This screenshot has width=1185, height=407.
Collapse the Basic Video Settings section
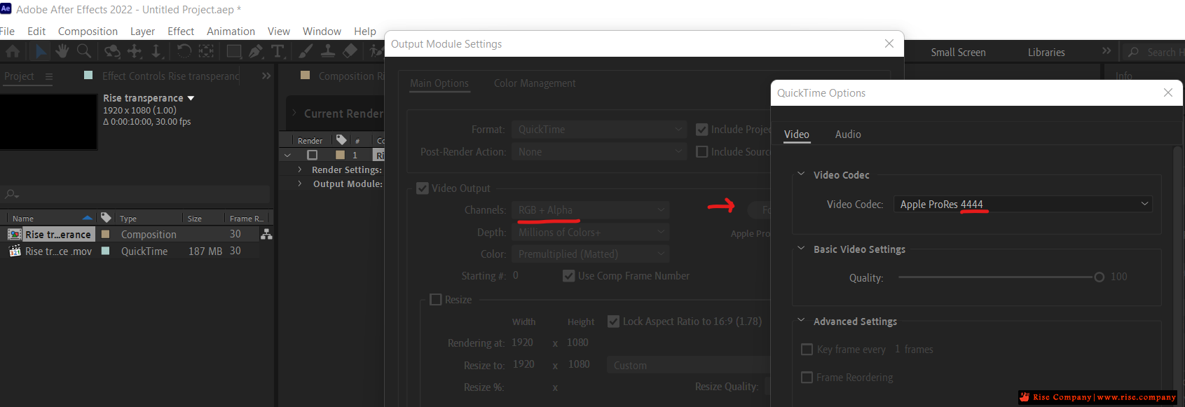(801, 249)
